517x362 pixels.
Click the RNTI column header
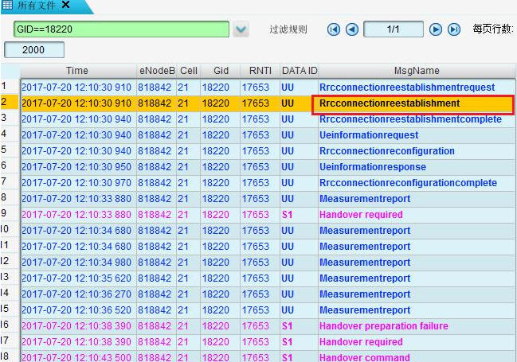pos(259,71)
